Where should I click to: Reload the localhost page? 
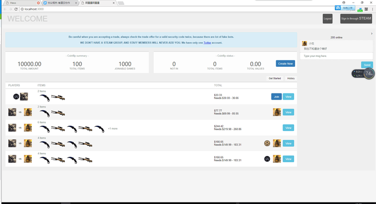point(16,9)
